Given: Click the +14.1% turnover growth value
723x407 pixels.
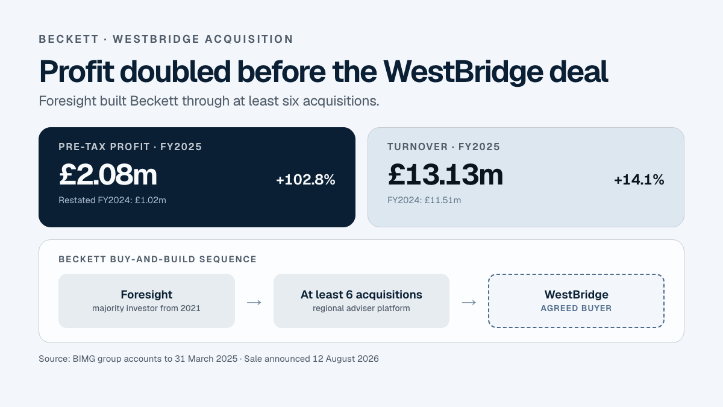Looking at the screenshot, I should (639, 180).
